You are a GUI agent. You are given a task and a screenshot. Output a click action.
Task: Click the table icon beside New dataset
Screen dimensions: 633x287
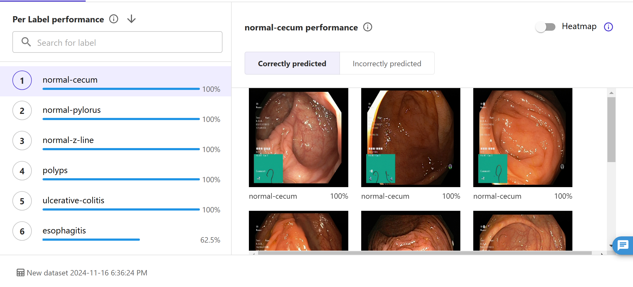click(20, 273)
